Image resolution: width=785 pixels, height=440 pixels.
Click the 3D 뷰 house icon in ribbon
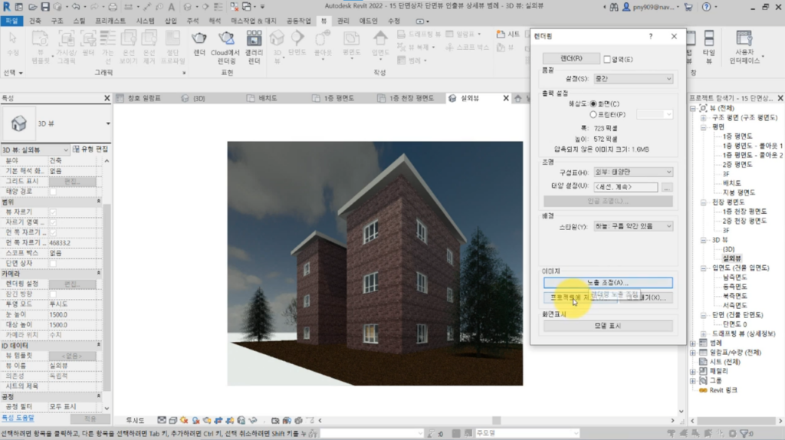tap(277, 39)
